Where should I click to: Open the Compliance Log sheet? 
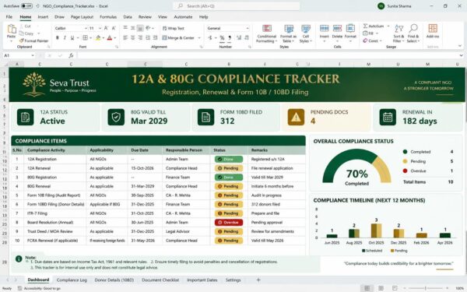tap(72, 280)
